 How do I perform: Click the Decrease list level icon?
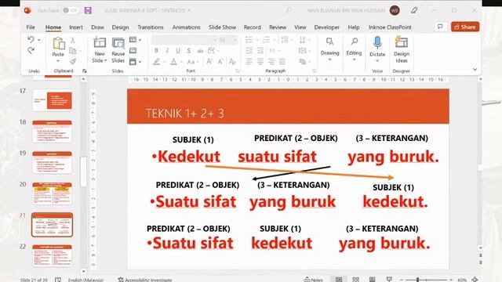click(249, 50)
